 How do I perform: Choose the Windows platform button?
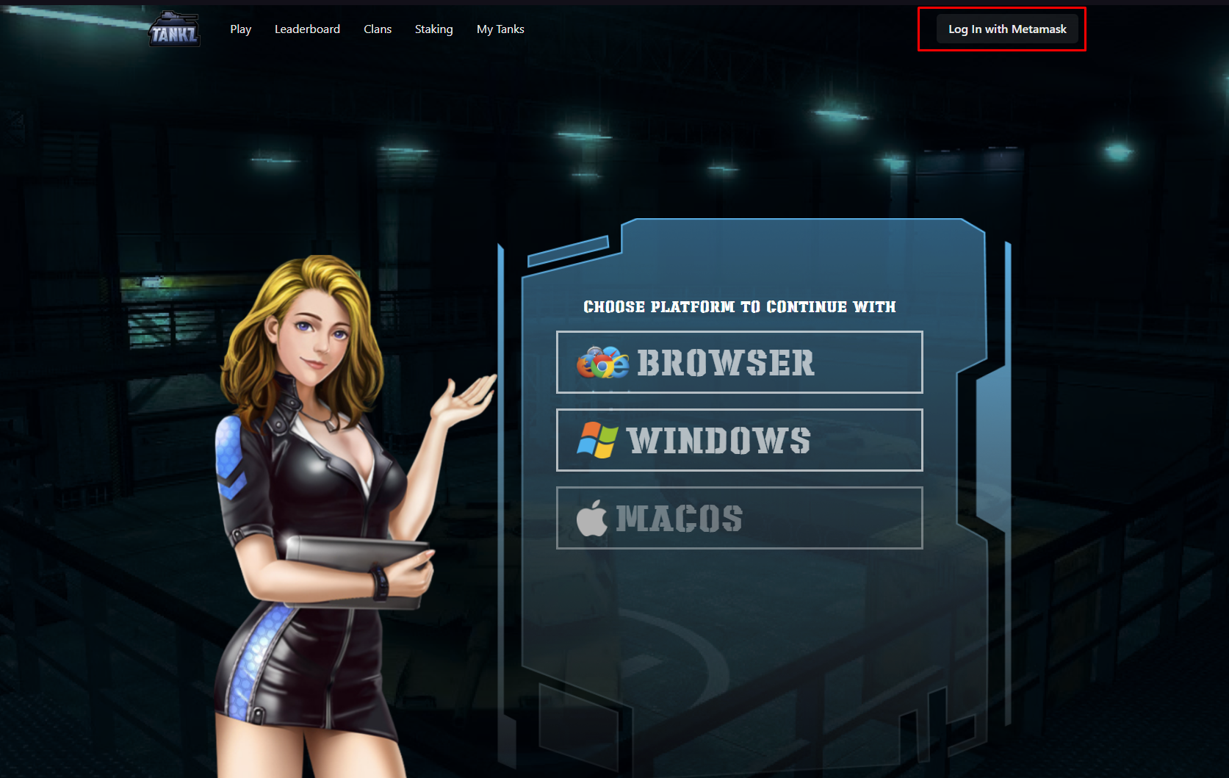click(x=739, y=440)
